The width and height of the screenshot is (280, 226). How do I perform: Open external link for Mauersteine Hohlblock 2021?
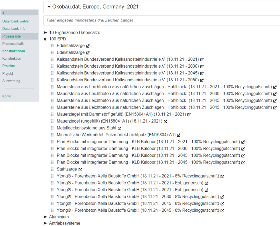click(x=275, y=87)
